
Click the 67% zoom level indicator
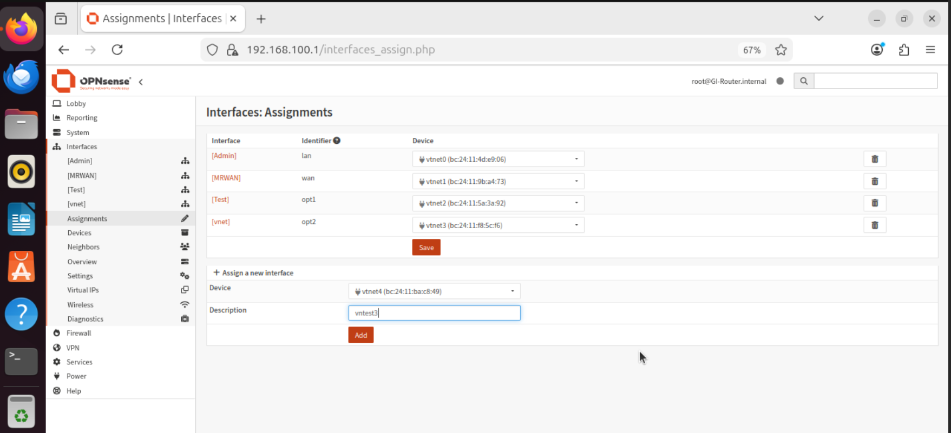point(751,50)
